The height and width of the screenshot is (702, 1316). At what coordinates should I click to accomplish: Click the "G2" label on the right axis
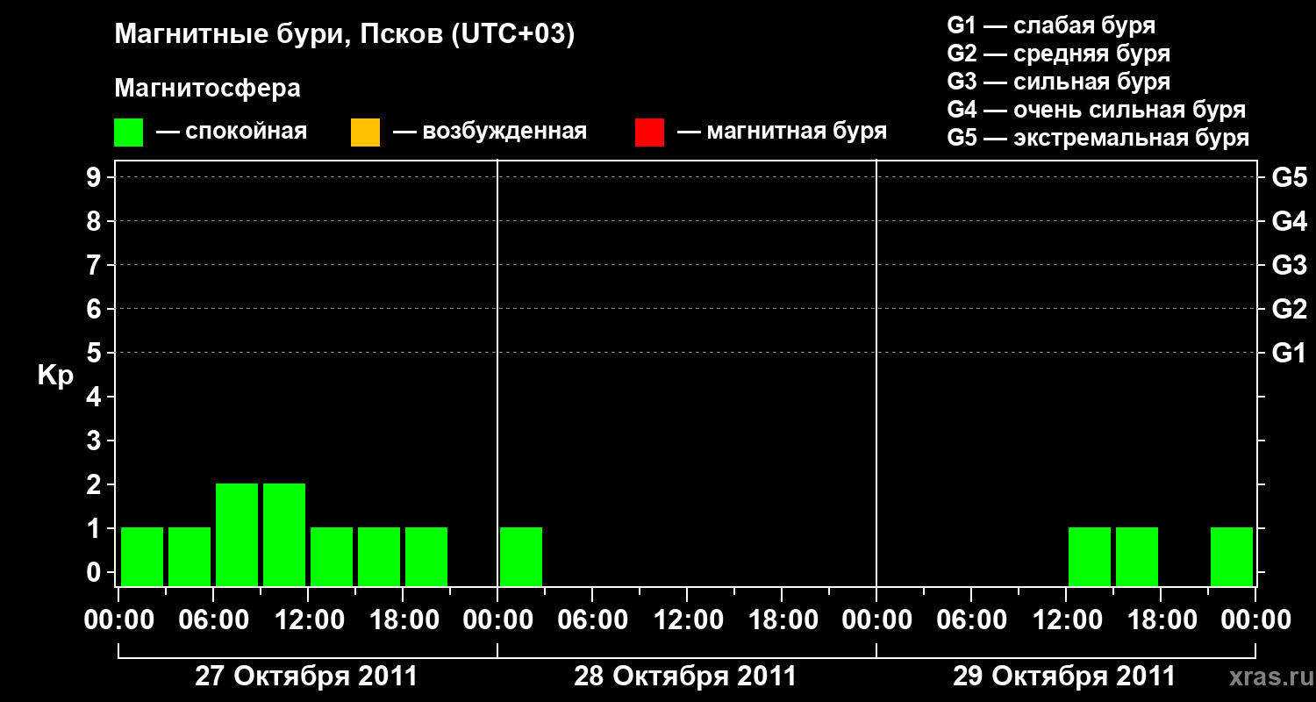1289,309
